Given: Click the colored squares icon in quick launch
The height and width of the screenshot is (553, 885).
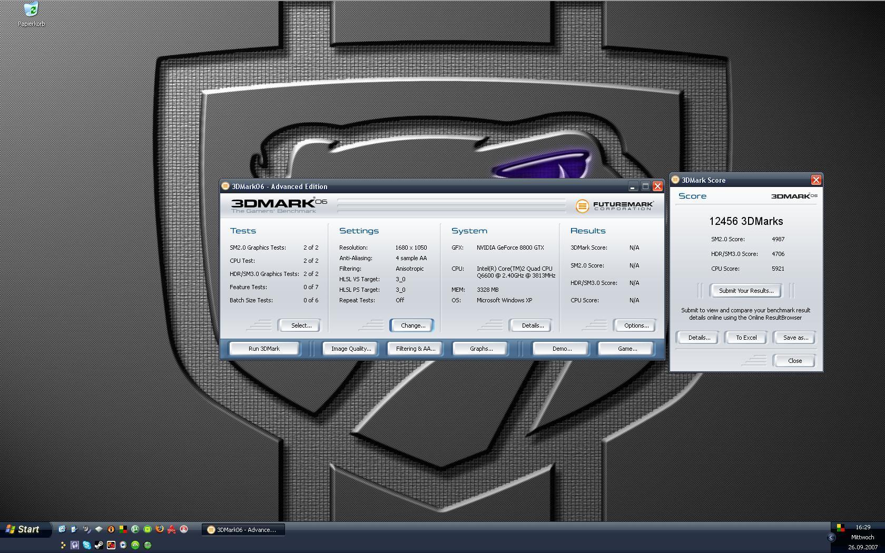Looking at the screenshot, I should pos(123,529).
